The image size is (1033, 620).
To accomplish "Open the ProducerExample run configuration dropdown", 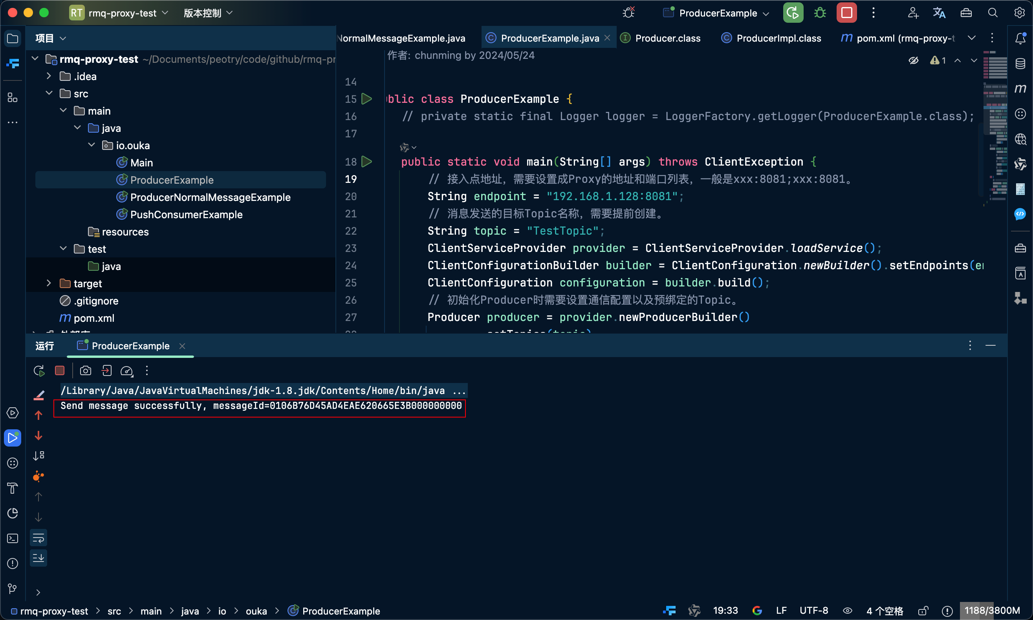I will click(x=716, y=13).
